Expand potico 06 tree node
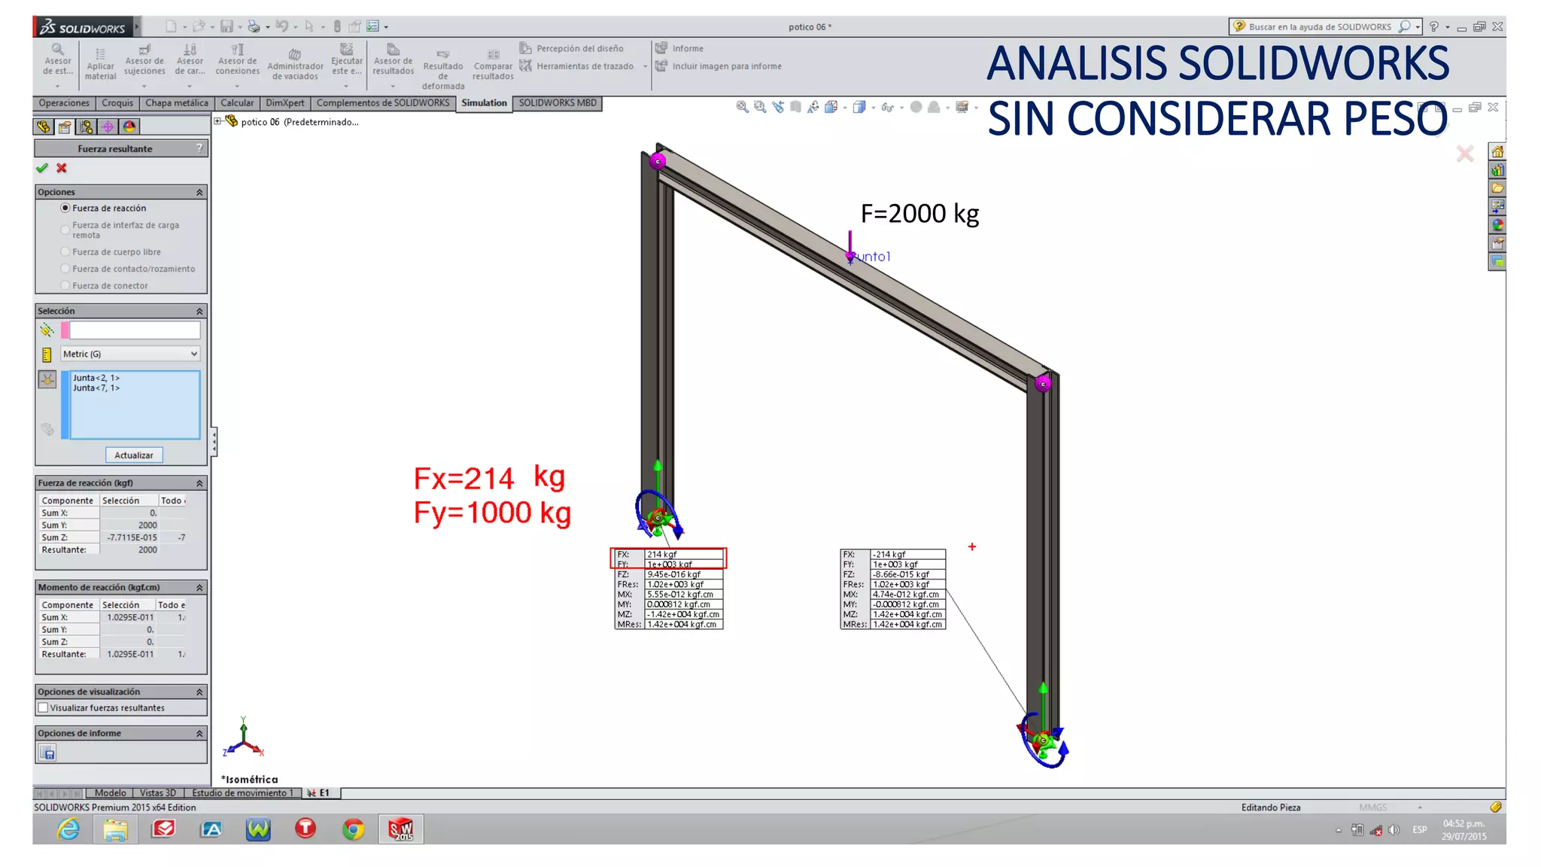 coord(218,120)
